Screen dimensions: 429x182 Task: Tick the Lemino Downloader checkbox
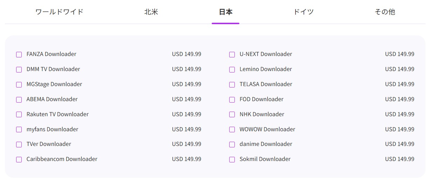(x=232, y=70)
